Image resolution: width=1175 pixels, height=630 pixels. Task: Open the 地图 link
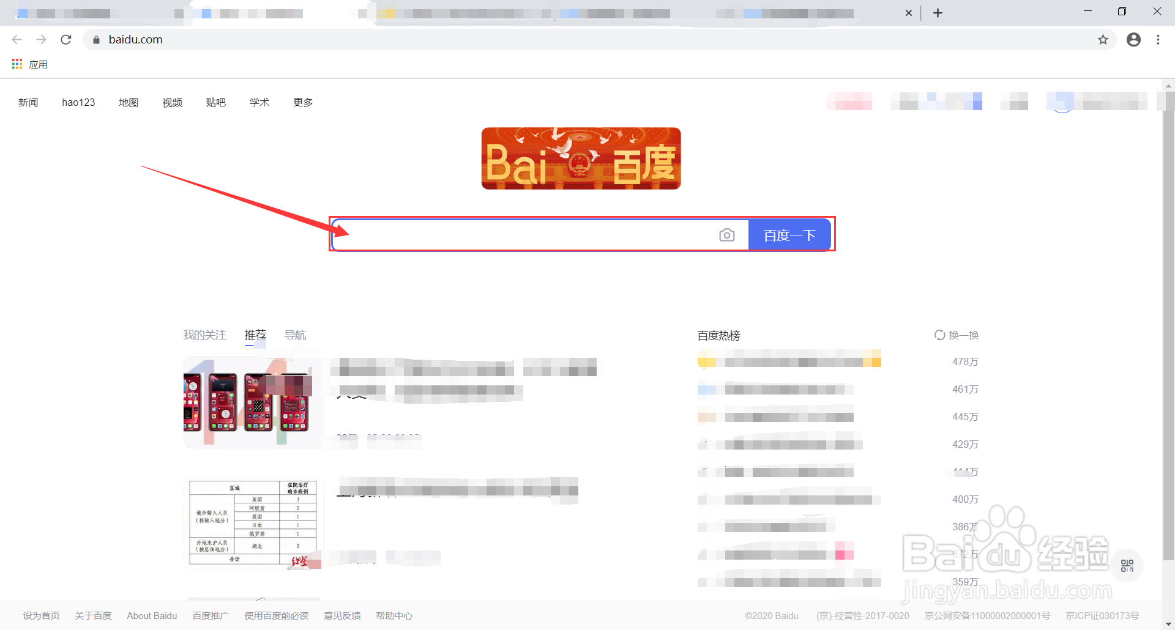pos(129,102)
